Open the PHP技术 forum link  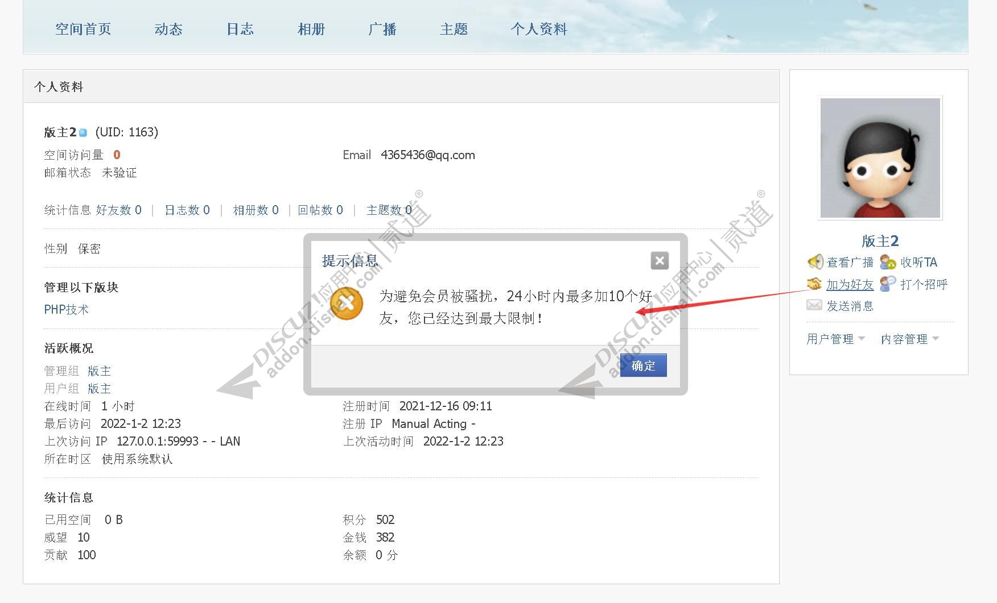tap(67, 310)
